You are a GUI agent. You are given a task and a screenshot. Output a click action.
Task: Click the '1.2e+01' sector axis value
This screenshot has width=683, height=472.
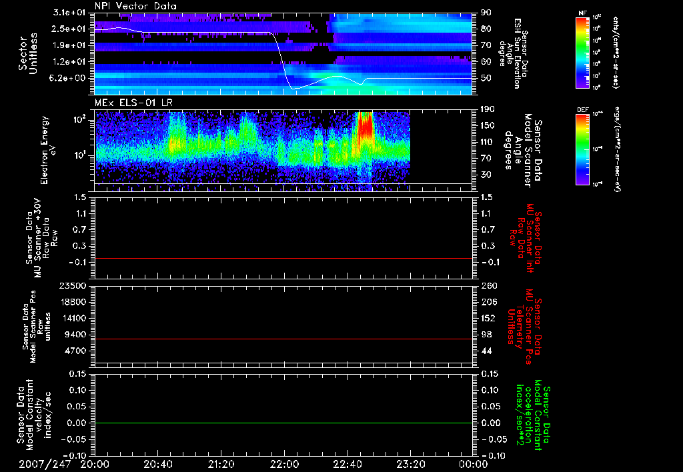point(71,62)
